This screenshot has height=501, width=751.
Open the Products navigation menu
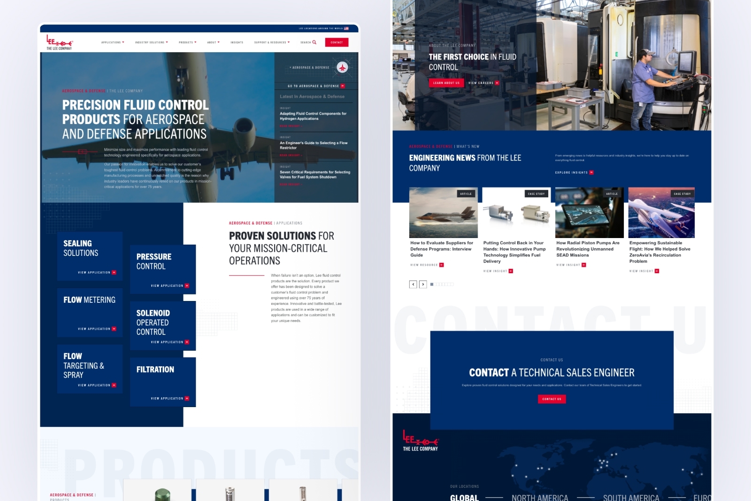pos(187,42)
